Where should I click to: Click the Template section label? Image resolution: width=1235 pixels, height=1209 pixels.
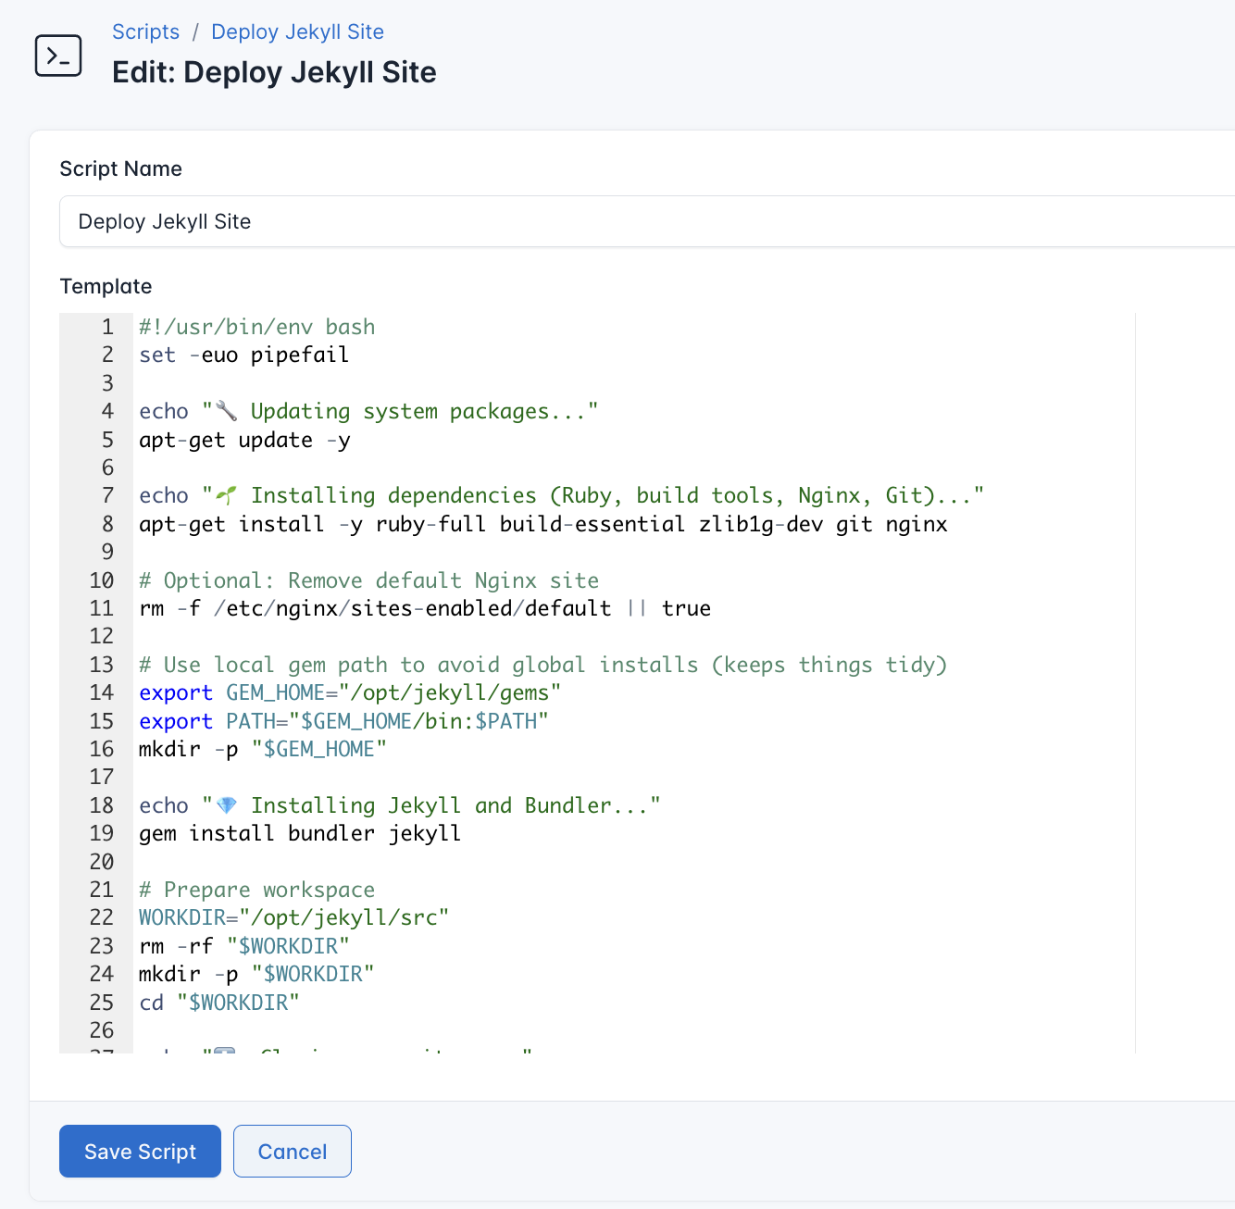point(106,286)
